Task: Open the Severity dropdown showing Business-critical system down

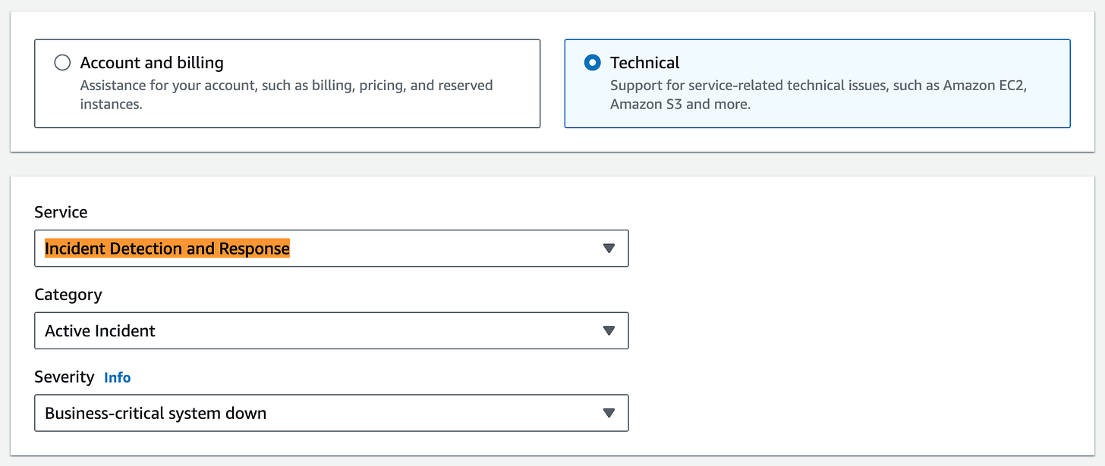Action: (332, 413)
